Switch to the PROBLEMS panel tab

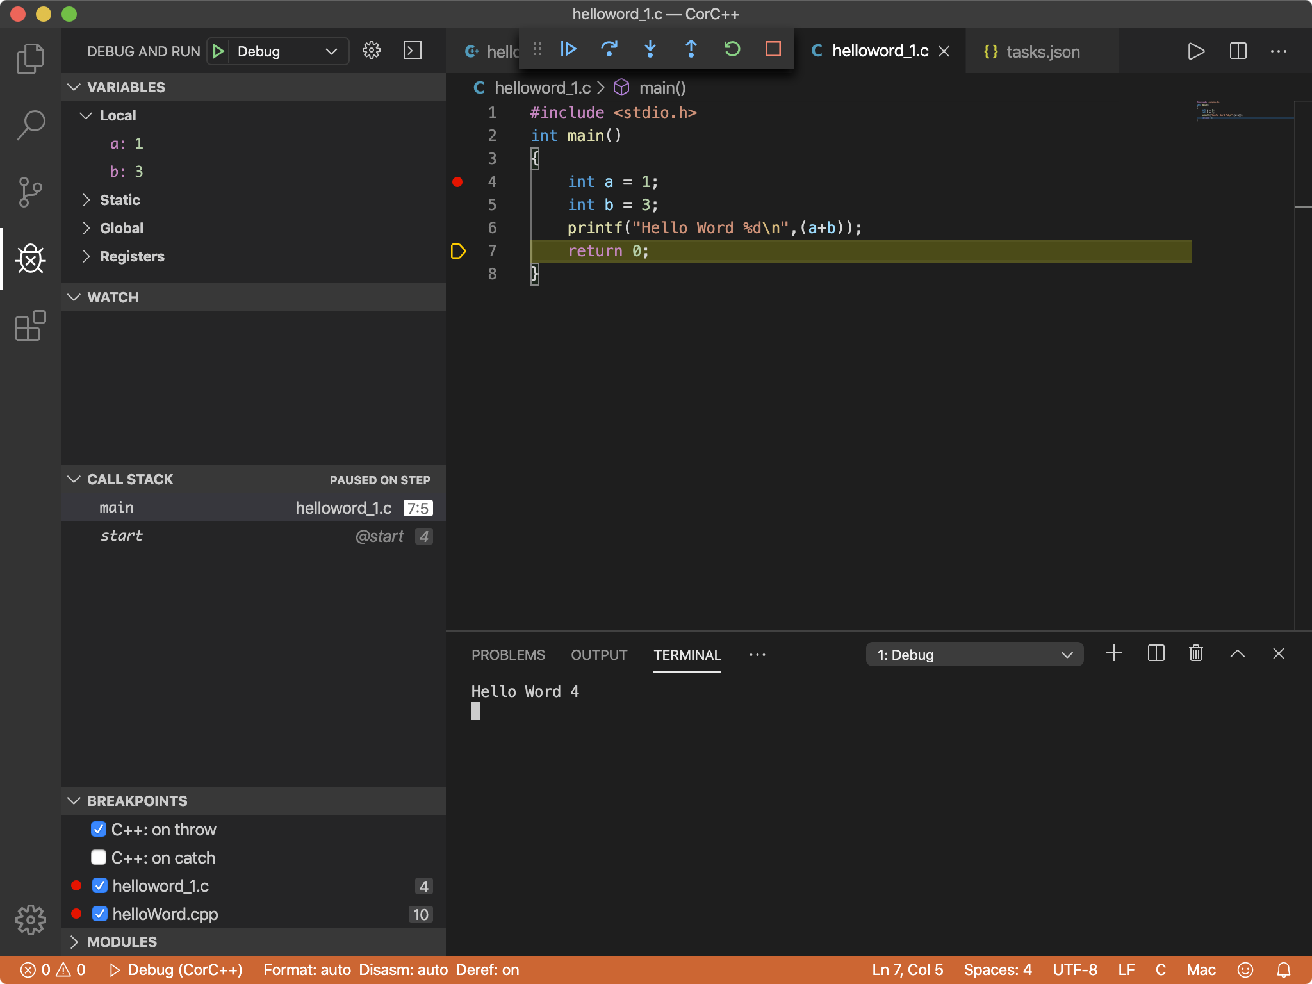(x=508, y=655)
